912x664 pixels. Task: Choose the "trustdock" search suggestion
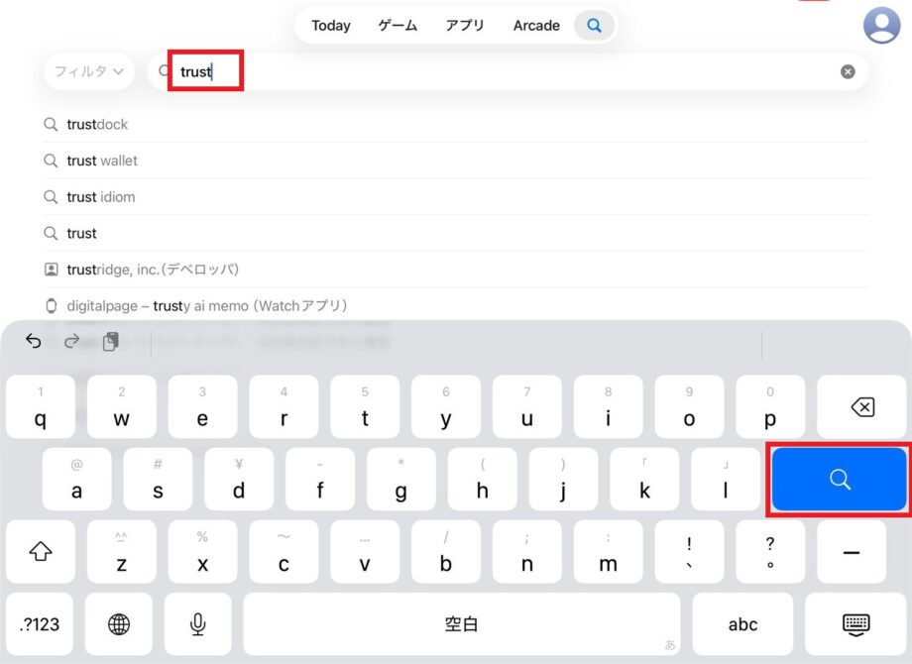pyautogui.click(x=97, y=124)
